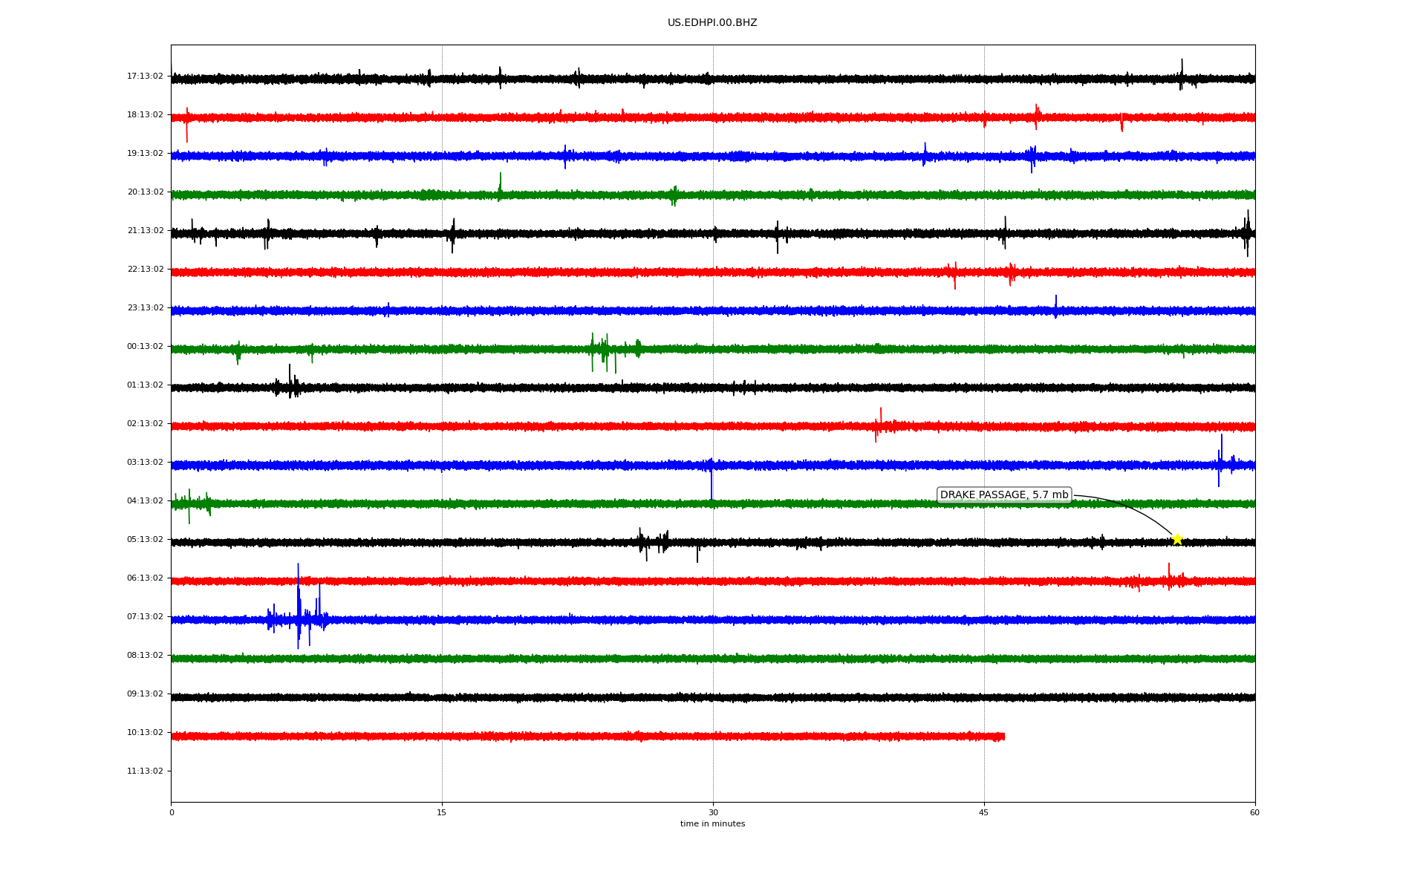Select the 11:13:02 time label
Image resolution: width=1426 pixels, height=891 pixels.
(145, 771)
